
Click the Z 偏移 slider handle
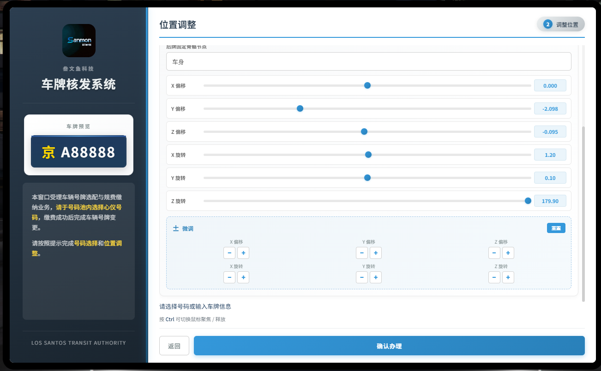[364, 132]
